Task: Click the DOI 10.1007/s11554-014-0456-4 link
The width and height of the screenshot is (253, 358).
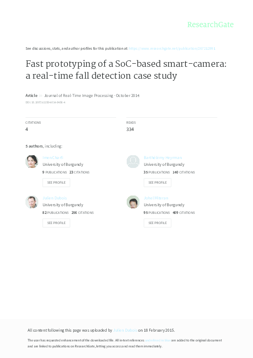Action: 44,102
